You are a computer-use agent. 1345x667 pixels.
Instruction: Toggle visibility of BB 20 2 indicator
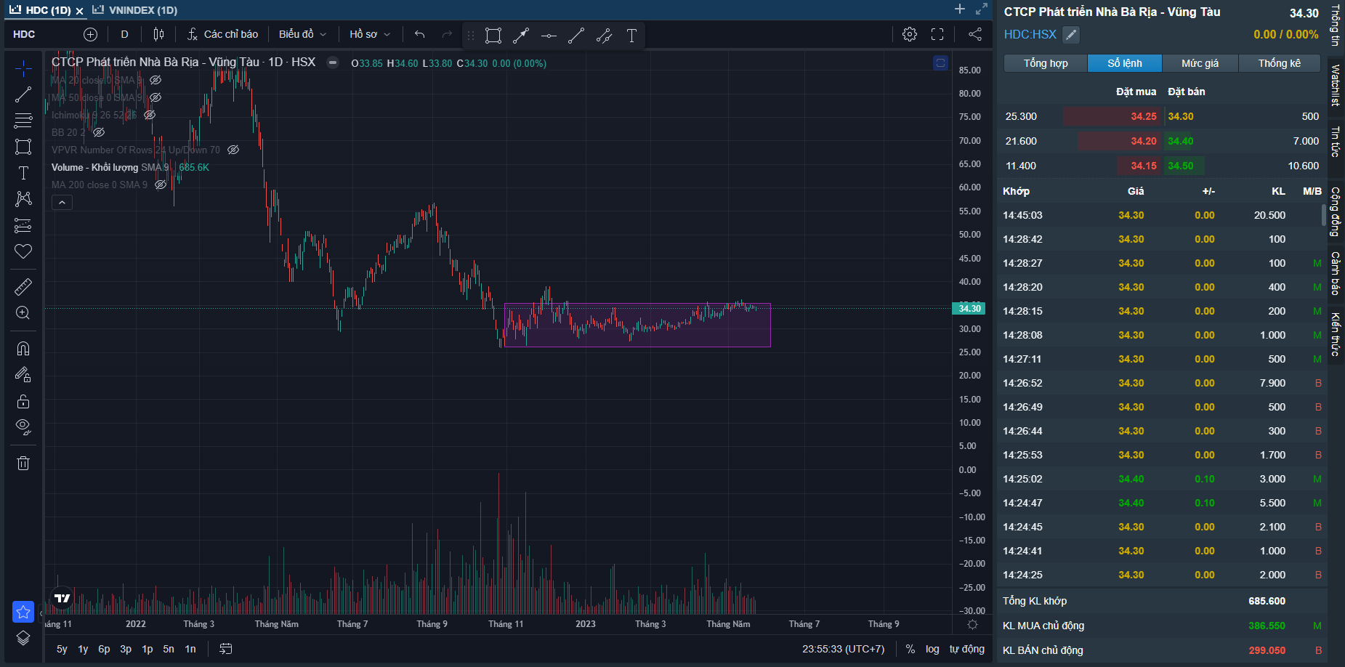pos(99,132)
